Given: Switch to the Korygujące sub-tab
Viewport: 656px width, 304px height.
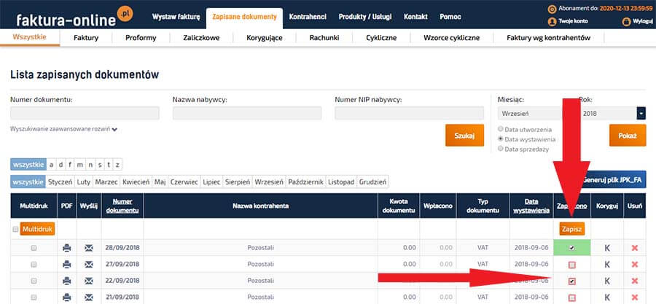Looking at the screenshot, I should [x=265, y=38].
